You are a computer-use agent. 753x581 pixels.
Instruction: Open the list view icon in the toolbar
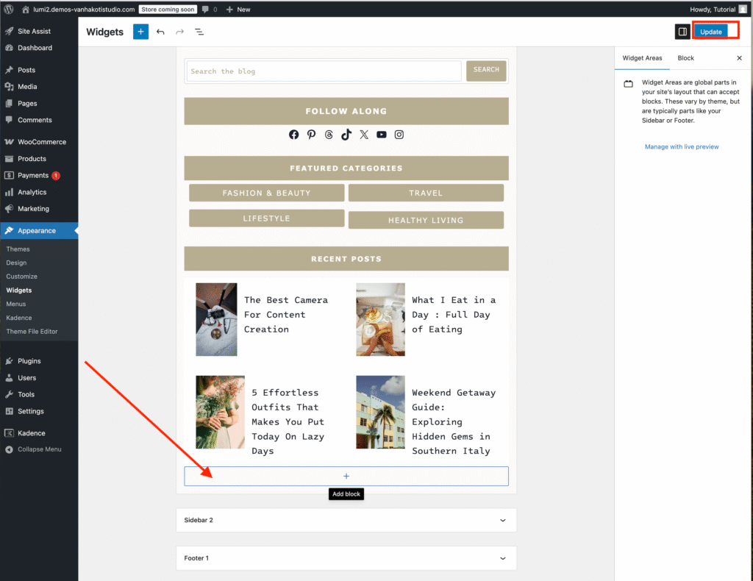(x=199, y=32)
